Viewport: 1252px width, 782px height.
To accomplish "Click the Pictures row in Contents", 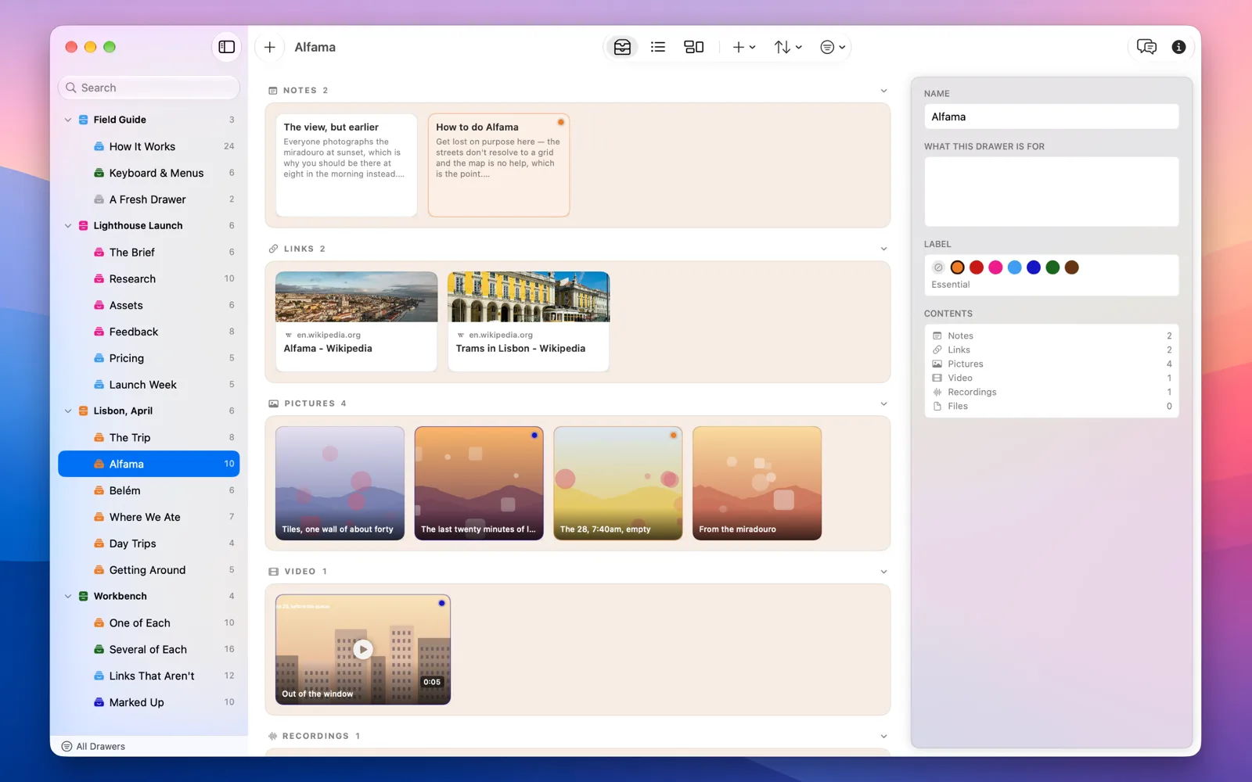I will click(x=1051, y=364).
